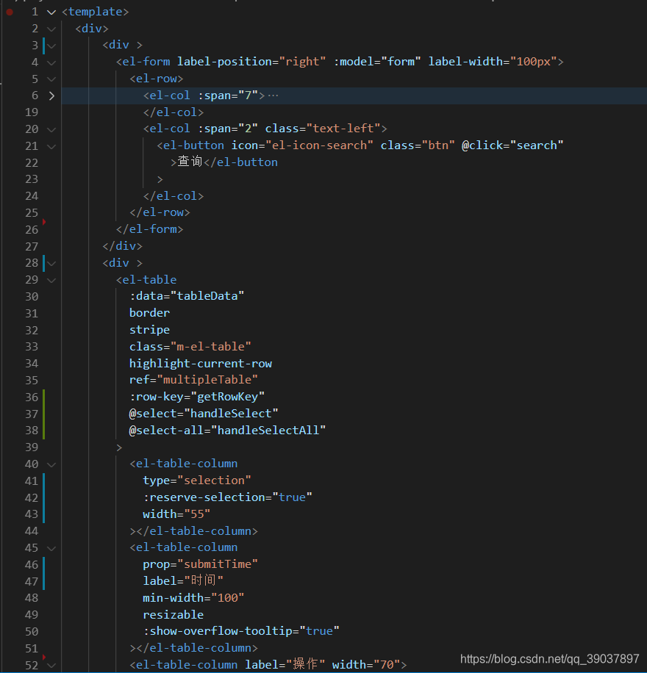Collapse the el-table-column fold at line 40
This screenshot has height=673, width=647.
point(51,464)
